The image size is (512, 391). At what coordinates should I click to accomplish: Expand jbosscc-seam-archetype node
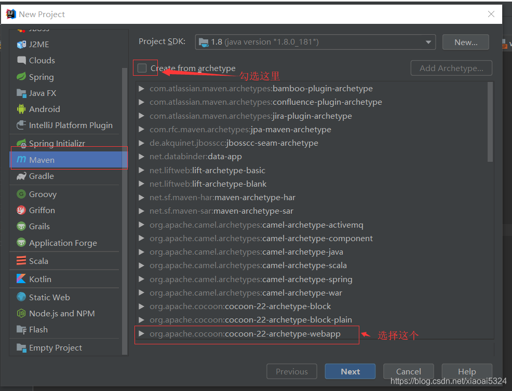(141, 143)
